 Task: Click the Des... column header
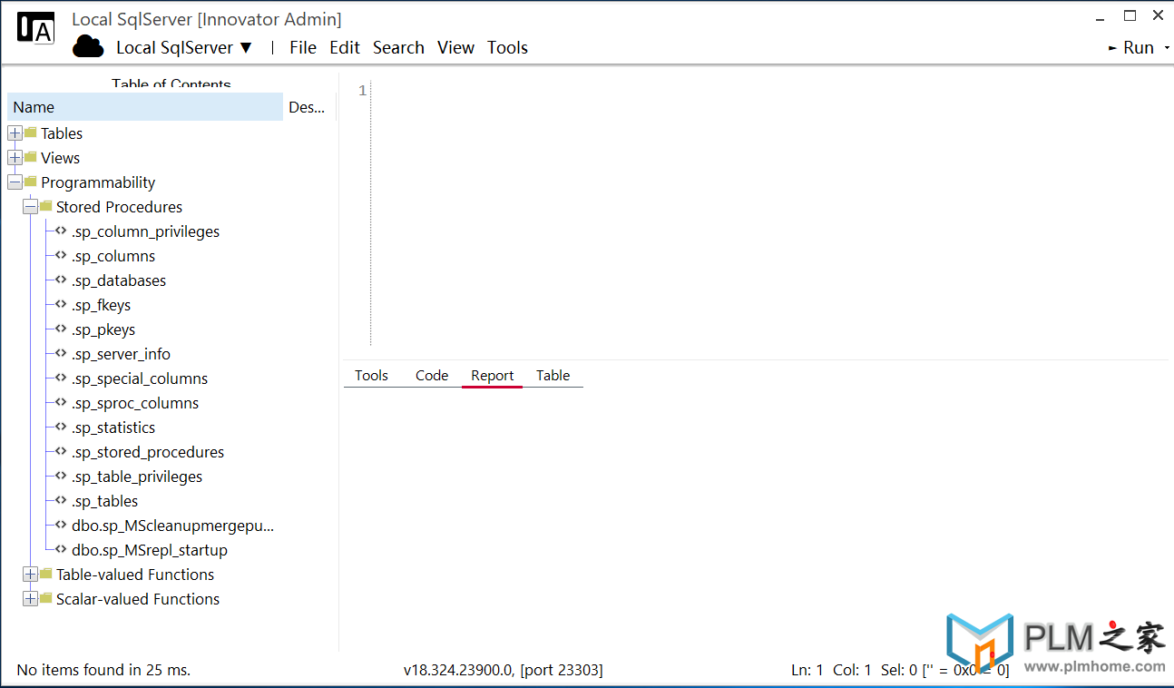click(x=308, y=107)
